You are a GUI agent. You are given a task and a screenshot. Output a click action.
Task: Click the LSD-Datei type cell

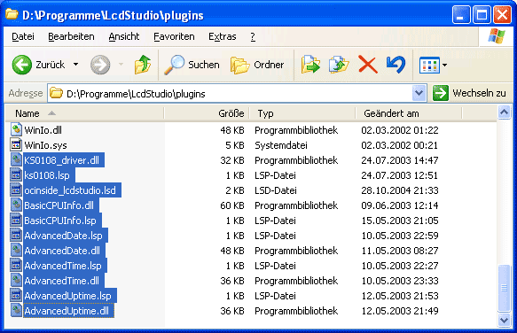276,190
